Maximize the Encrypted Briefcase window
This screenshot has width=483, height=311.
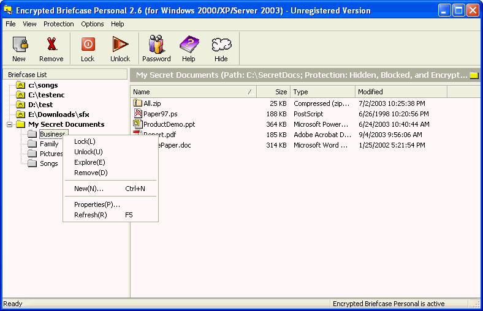(458, 10)
